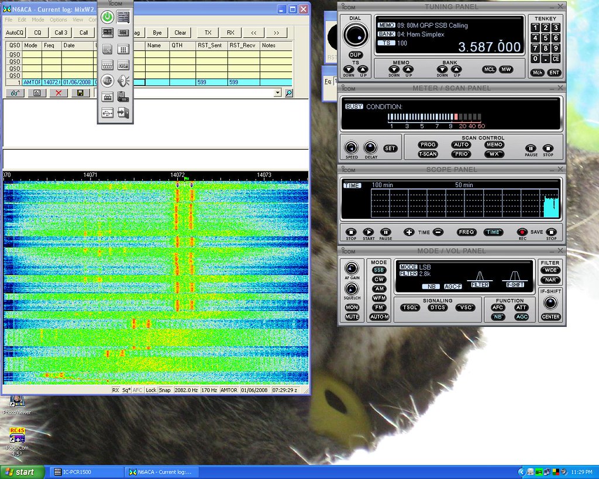The height and width of the screenshot is (479, 599).
Task: Toggle the ATT attenuator button
Action: (521, 308)
